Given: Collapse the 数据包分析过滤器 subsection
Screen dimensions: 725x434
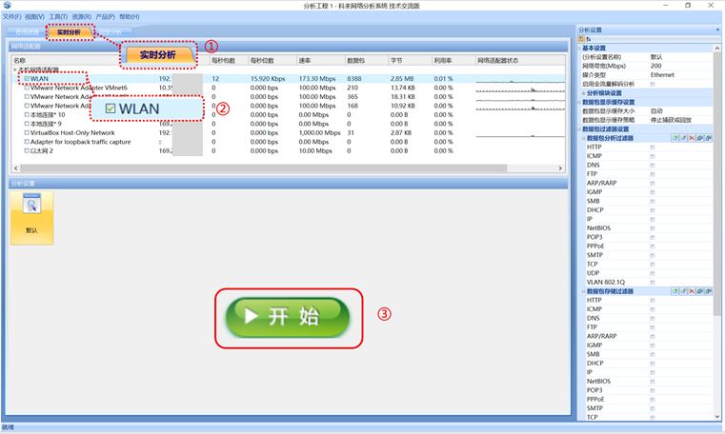Looking at the screenshot, I should click(x=583, y=138).
